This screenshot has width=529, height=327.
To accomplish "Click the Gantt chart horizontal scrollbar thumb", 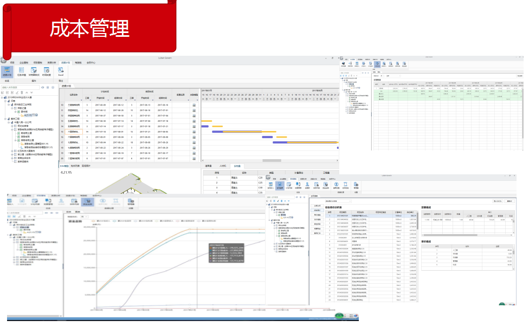I will 272,161.
